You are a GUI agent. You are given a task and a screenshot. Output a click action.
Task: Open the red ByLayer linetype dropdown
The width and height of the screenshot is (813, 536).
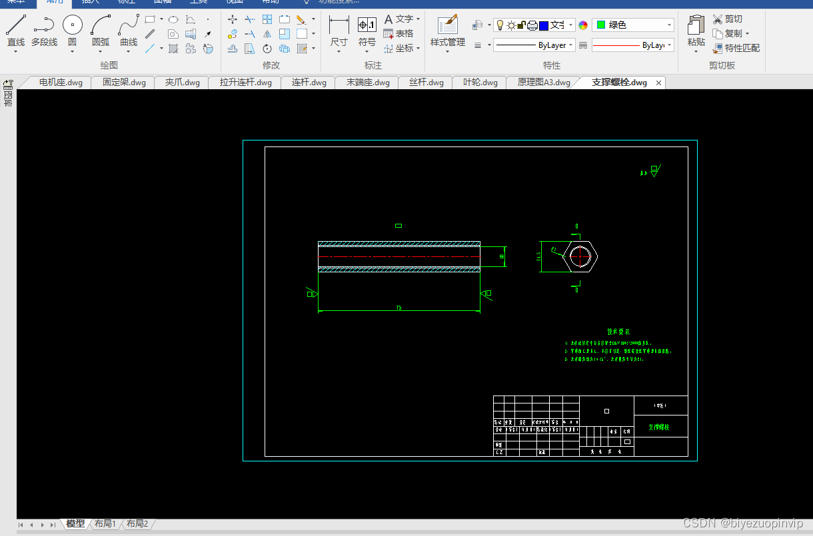click(x=669, y=45)
